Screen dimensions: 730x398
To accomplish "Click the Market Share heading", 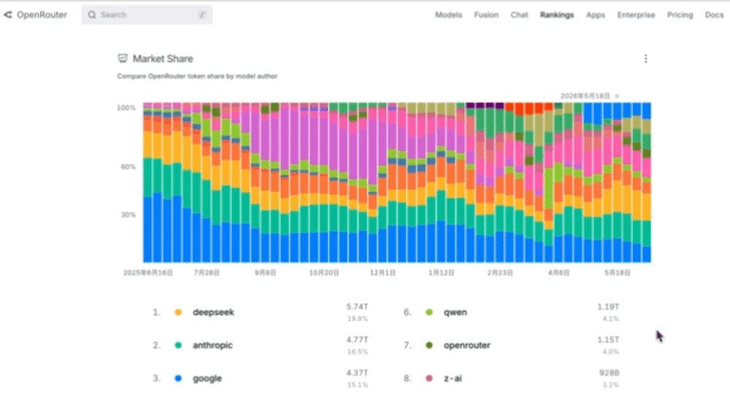I will click(163, 58).
